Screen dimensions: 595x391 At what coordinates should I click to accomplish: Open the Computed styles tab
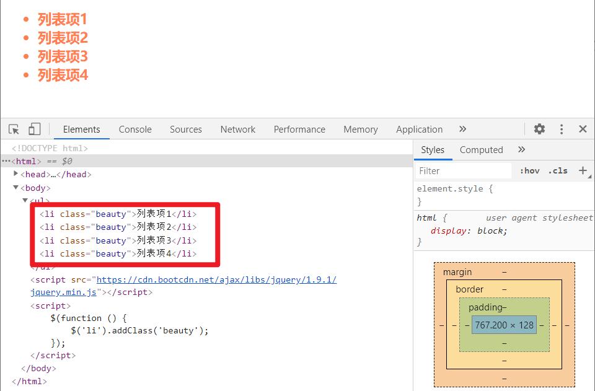(x=481, y=149)
